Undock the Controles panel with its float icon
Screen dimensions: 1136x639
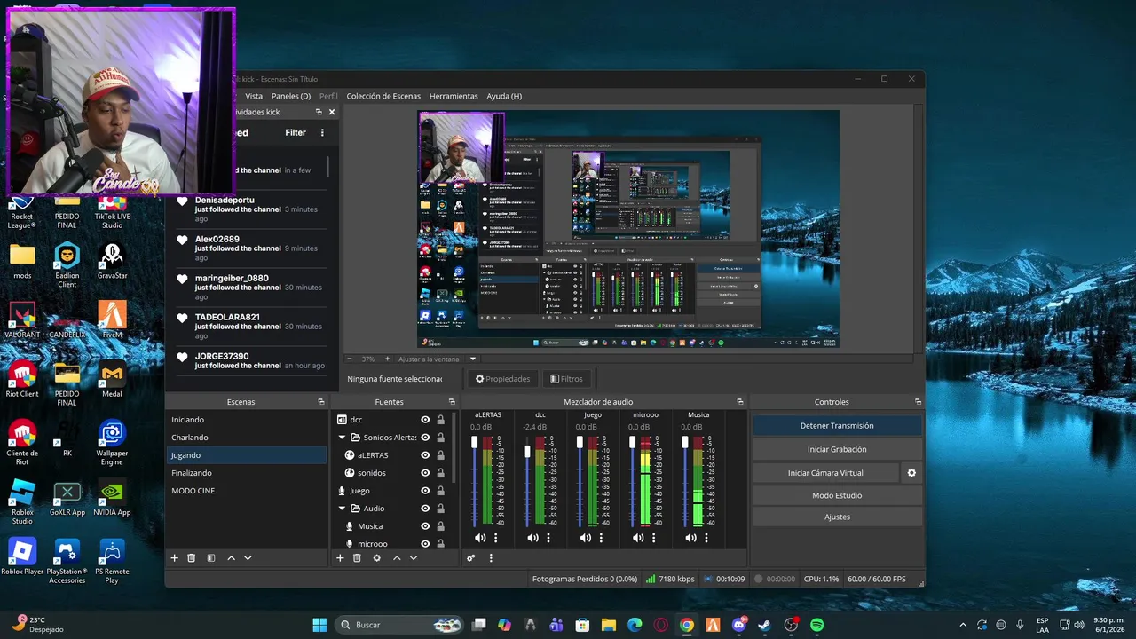918,402
